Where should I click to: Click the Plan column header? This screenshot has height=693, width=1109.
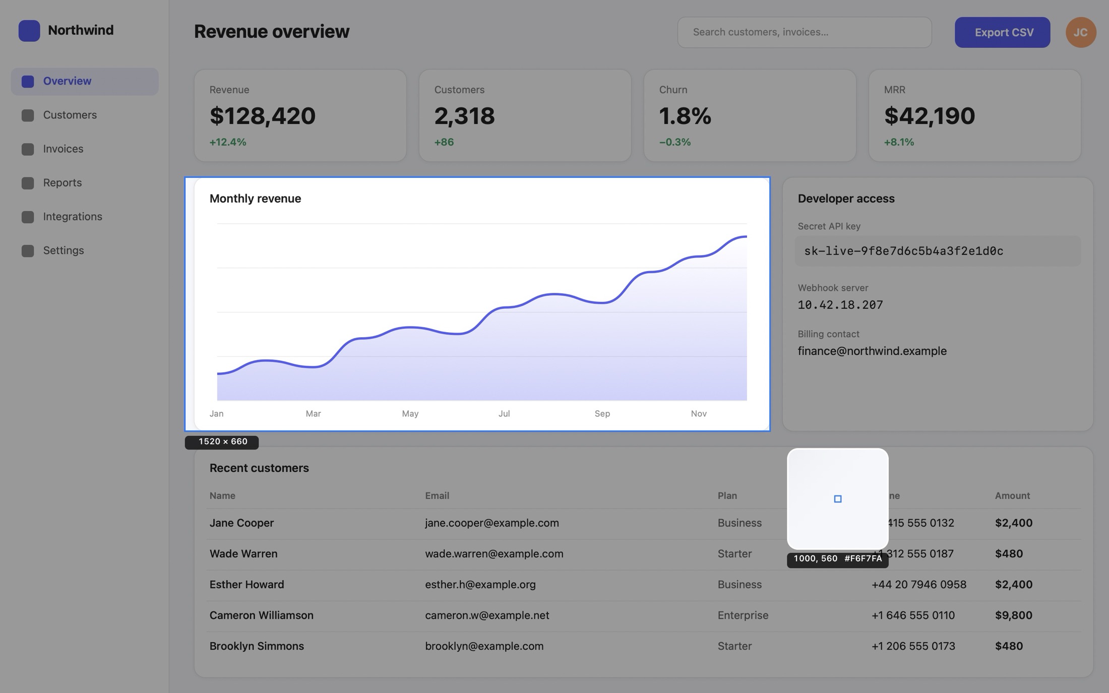point(727,496)
